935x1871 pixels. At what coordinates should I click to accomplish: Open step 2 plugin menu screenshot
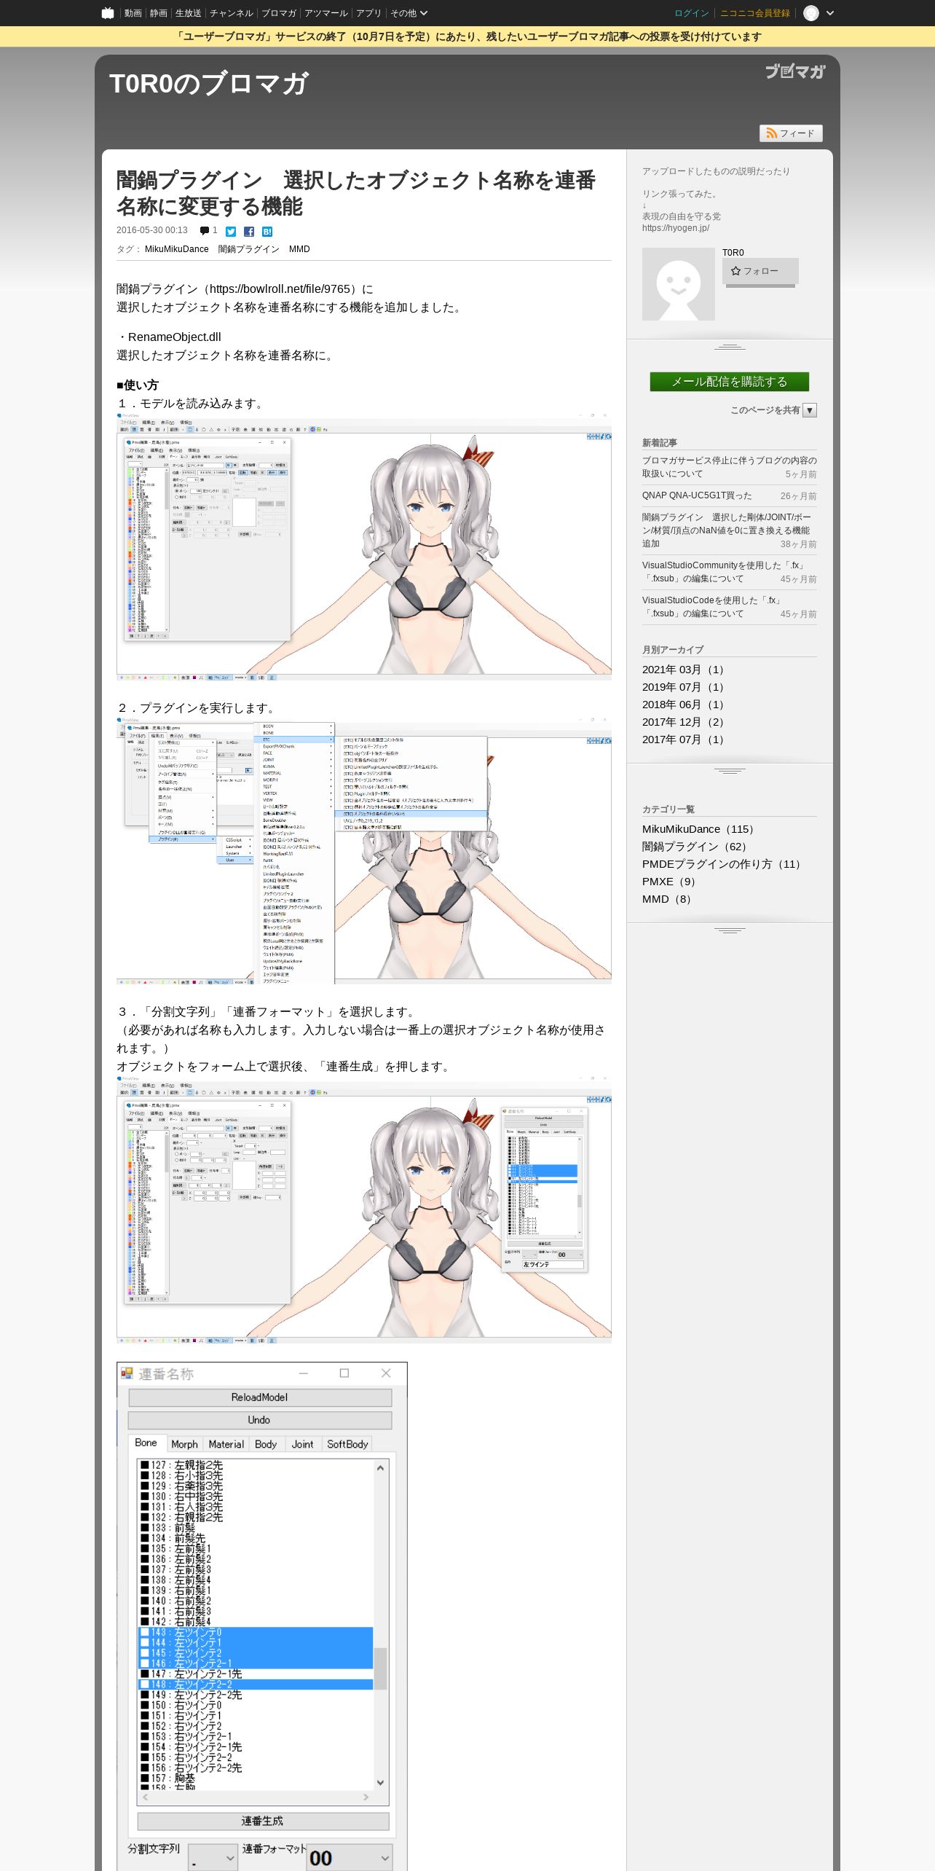tap(363, 851)
